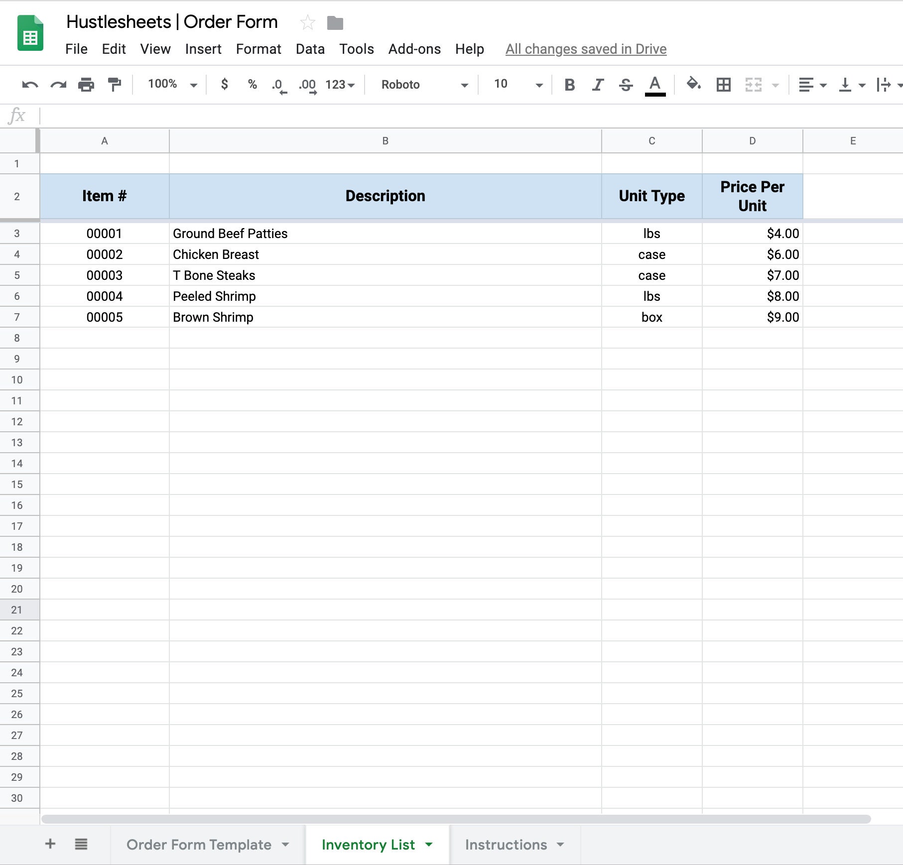
Task: Open Inventory List tab options arrow
Action: [x=429, y=845]
